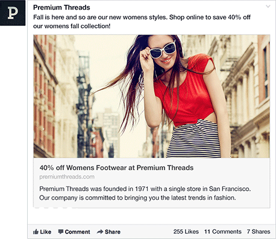Screen dimensions: 276x239
Task: Click the striped skirt area of ad image
Action: tap(194, 139)
